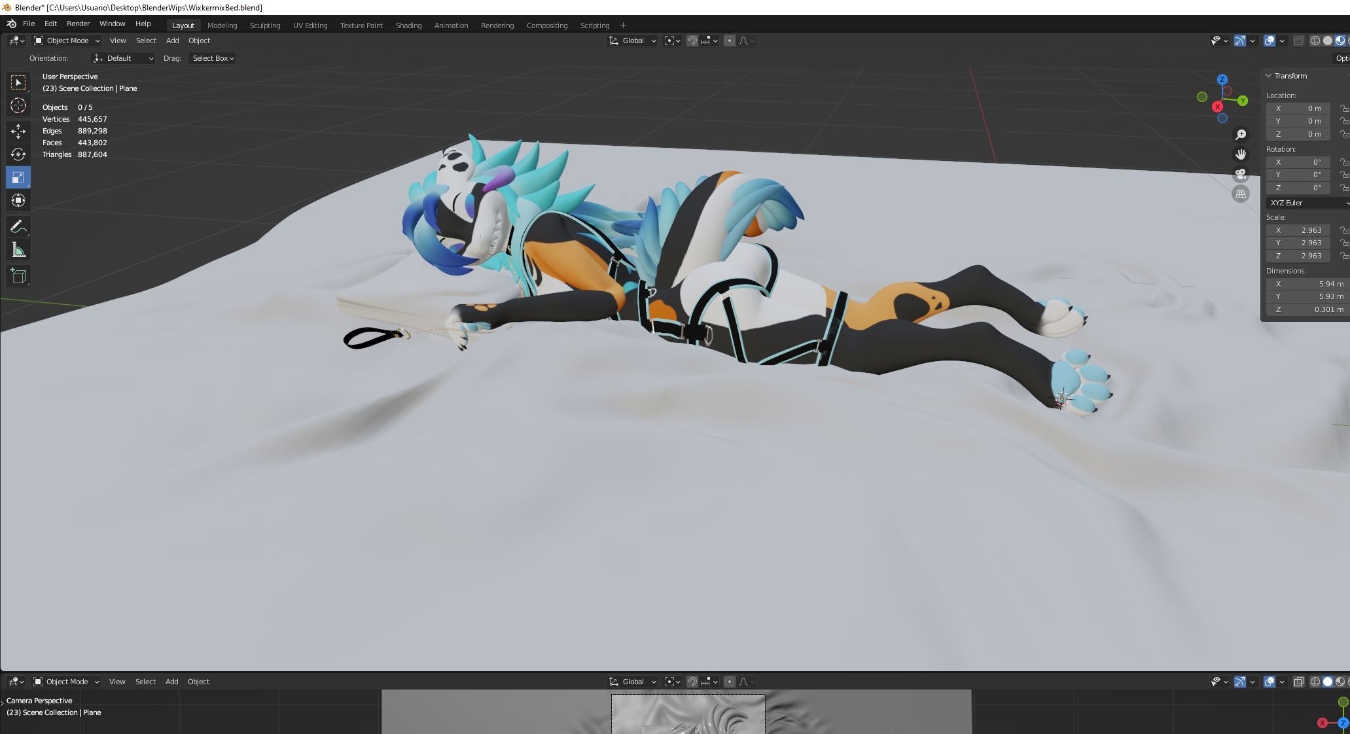Select the Annotate pencil tool
Screen dimensions: 1350x734
[18, 227]
